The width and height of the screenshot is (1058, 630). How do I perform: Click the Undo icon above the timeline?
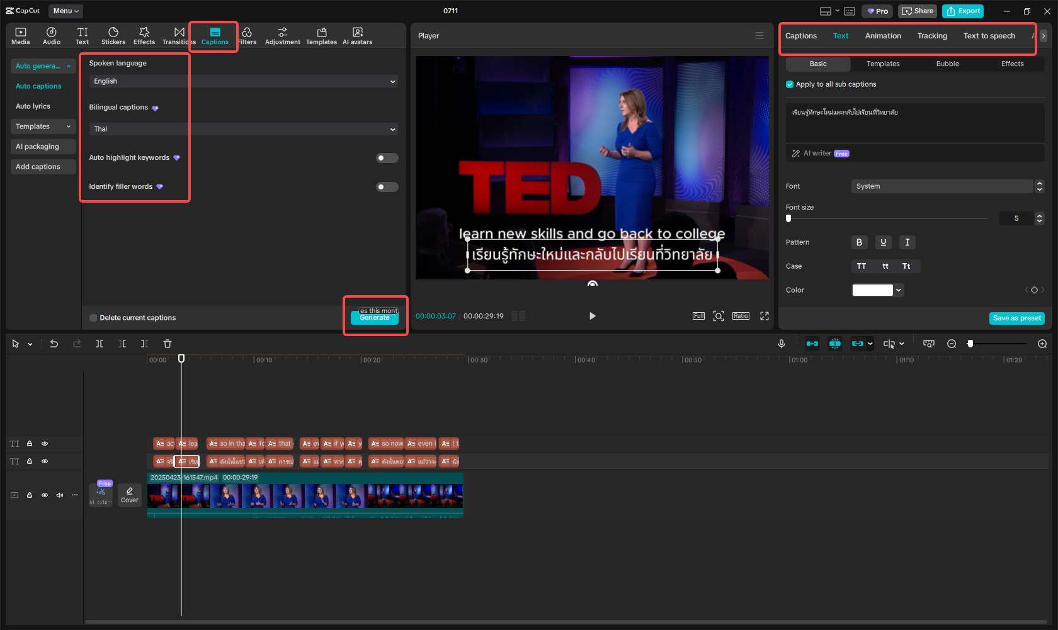pyautogui.click(x=54, y=344)
